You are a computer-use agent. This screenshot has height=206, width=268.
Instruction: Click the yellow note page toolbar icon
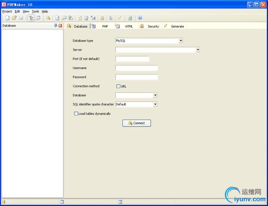[80, 18]
